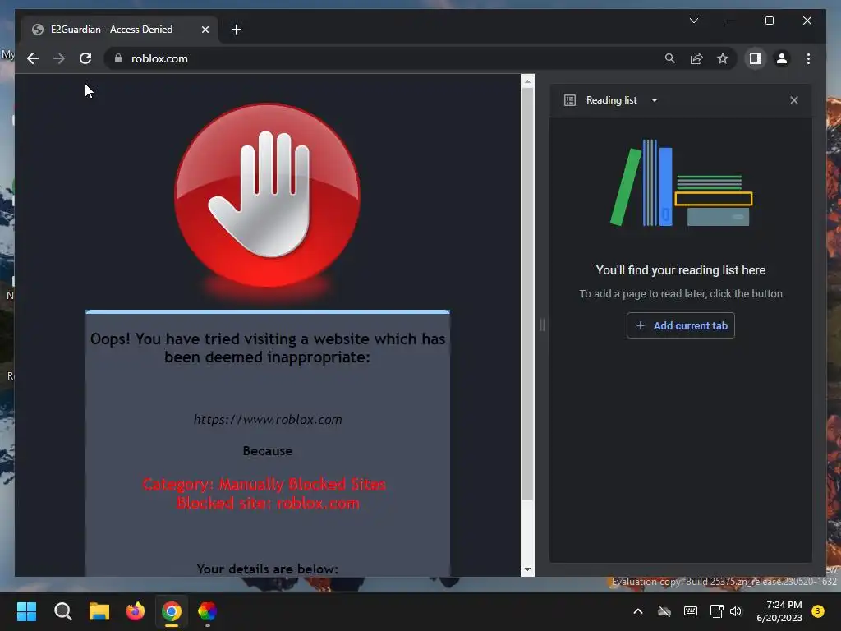Open the volume speaker tray icon
The height and width of the screenshot is (631, 841).
(736, 611)
